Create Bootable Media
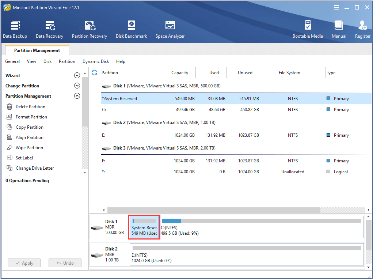The image size is (373, 279). tap(308, 29)
